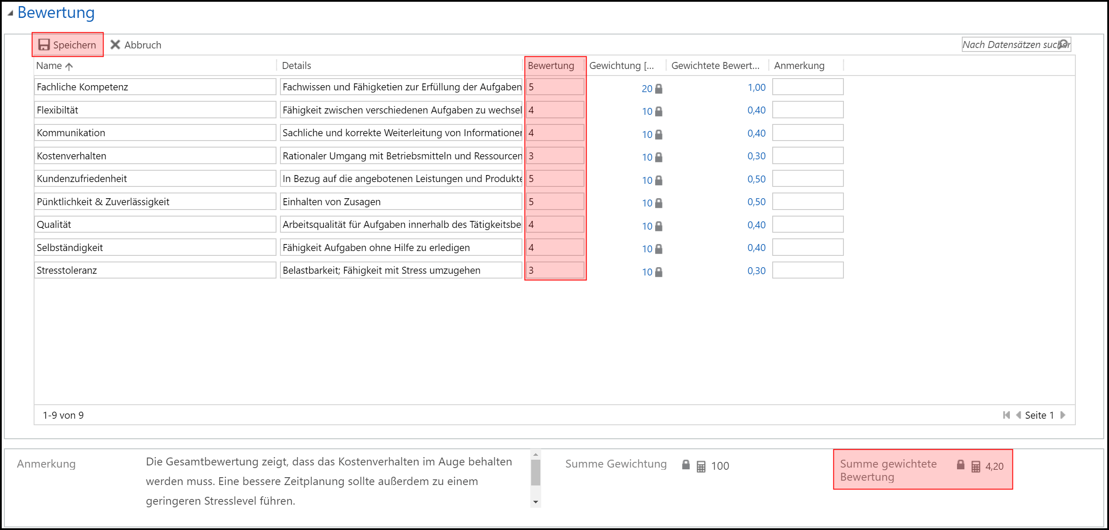Image resolution: width=1109 pixels, height=530 pixels.
Task: Click lock icon beside Summe Gewichtung
Action: click(x=686, y=465)
